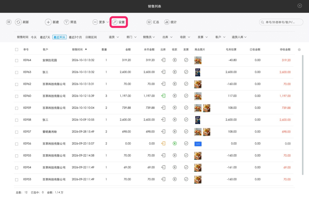Switch to 最近3个月 time filter

coord(75,37)
